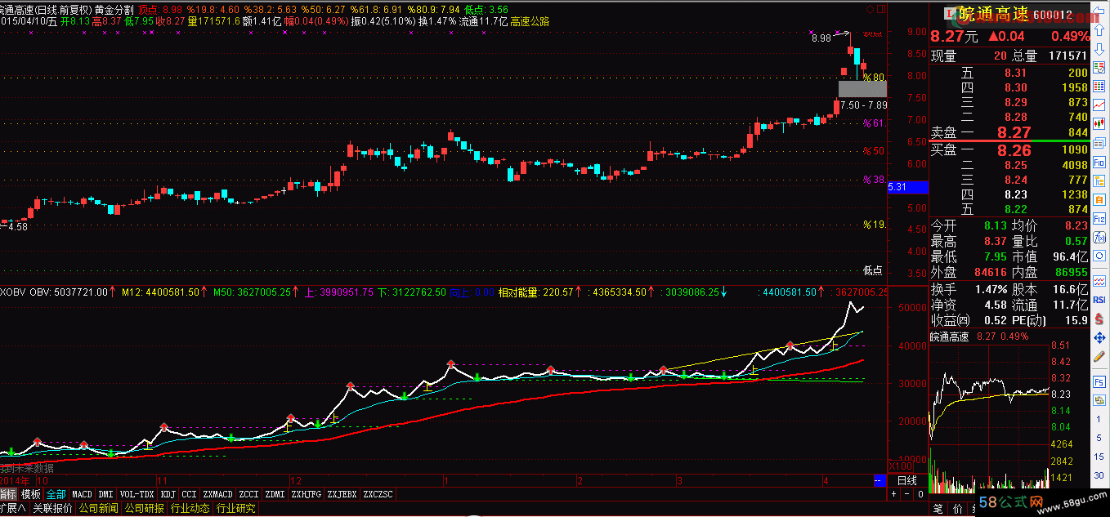This screenshot has height=517, width=1110.
Task: Toggle the 模板 template mode tab
Action: pyautogui.click(x=31, y=494)
